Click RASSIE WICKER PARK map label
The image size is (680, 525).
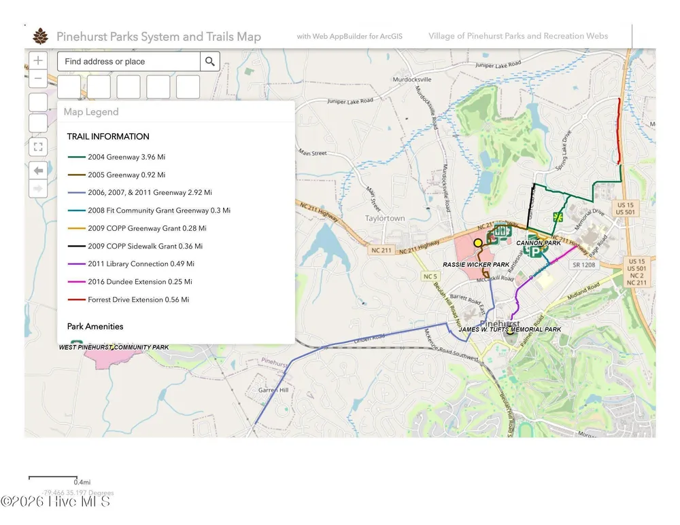pos(476,264)
